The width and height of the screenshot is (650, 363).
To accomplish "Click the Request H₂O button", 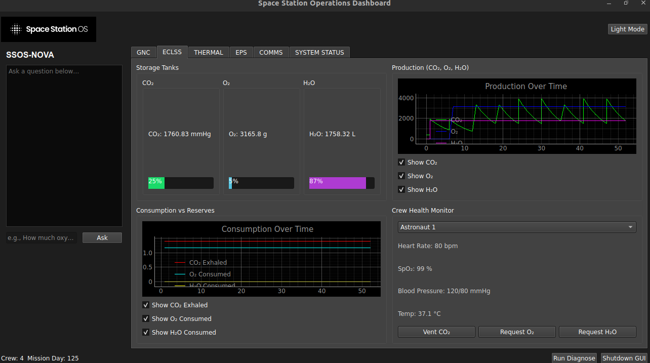I will point(597,332).
